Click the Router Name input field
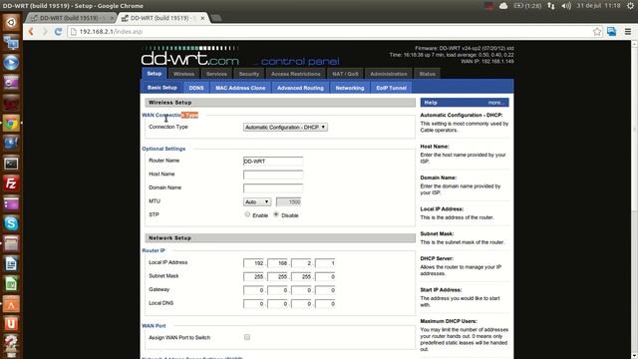This screenshot has width=638, height=359. point(273,161)
